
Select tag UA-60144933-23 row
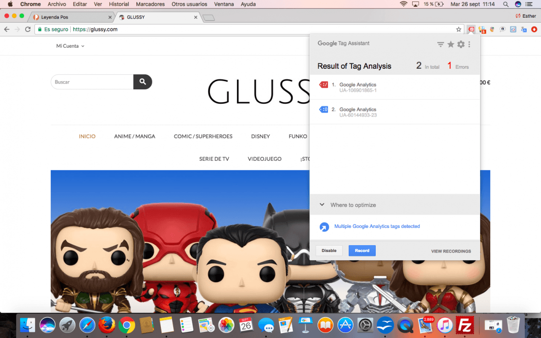tap(395, 112)
